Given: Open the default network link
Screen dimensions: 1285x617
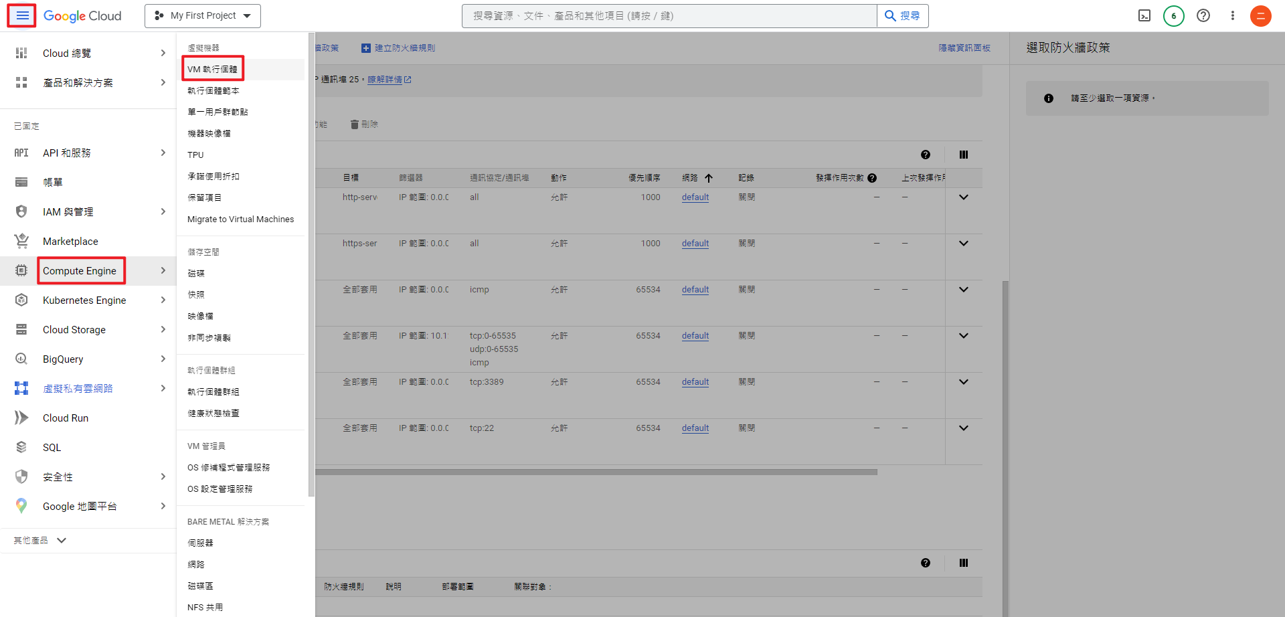Looking at the screenshot, I should [695, 197].
